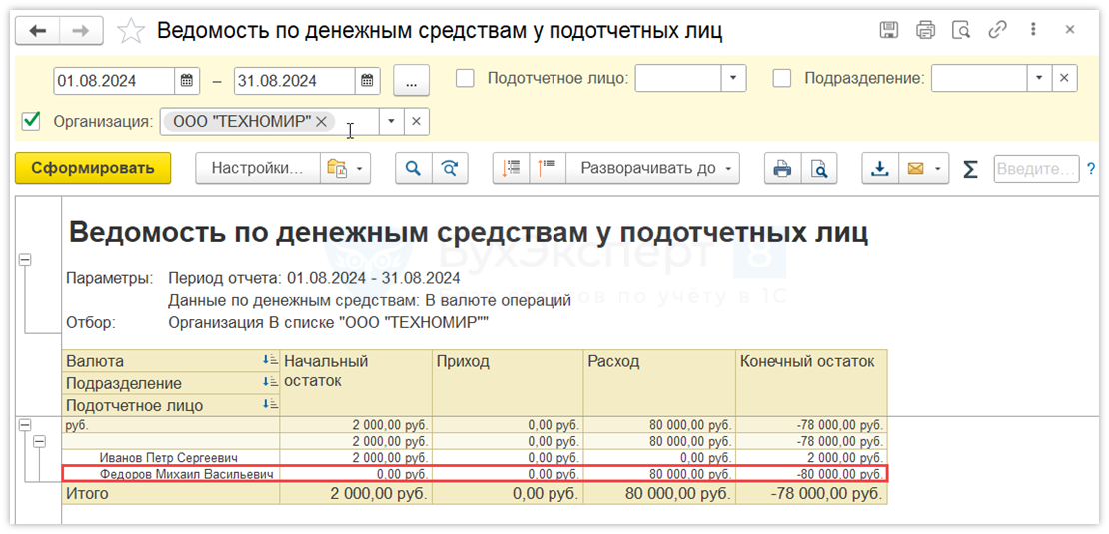Uncheck the Организация filter checkbox
This screenshot has width=1109, height=534.
point(32,121)
